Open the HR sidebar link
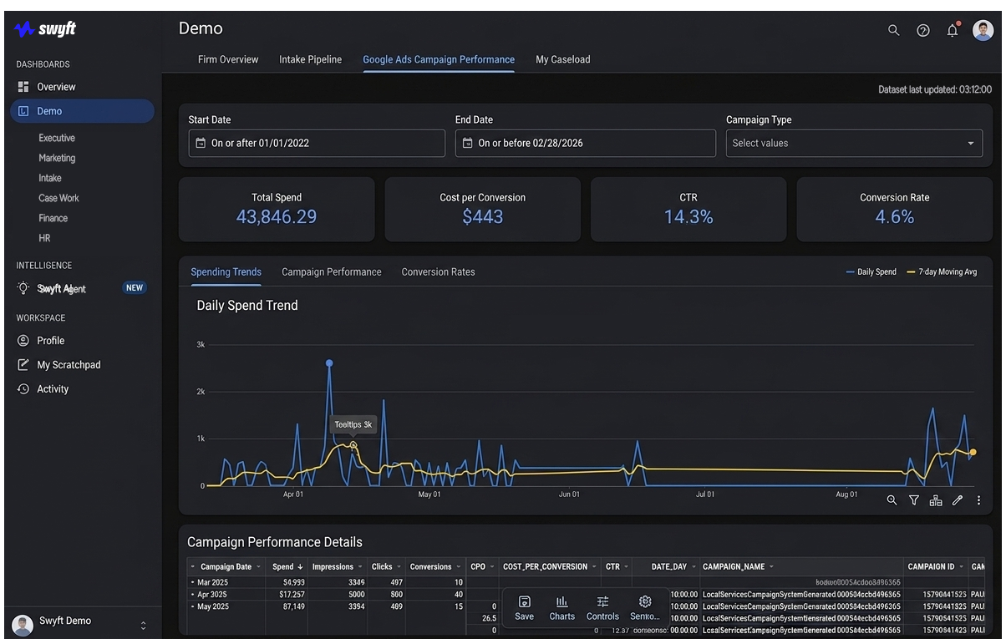The width and height of the screenshot is (1006, 639). pyautogui.click(x=44, y=238)
